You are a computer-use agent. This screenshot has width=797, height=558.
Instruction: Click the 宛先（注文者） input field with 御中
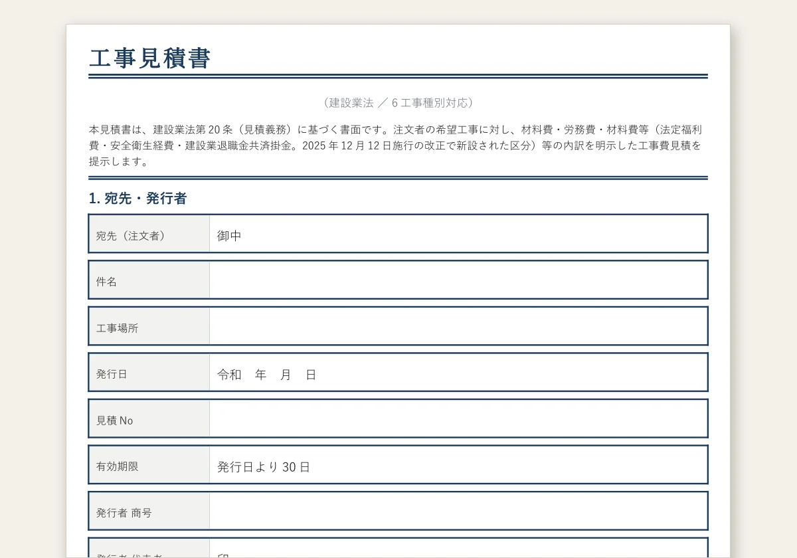point(458,234)
